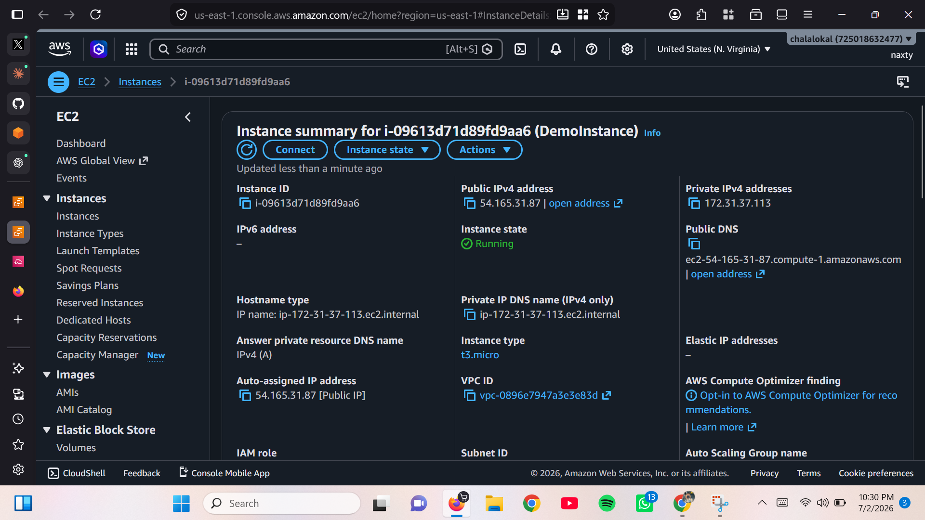
Task: Open the AWS settings gear icon
Action: (627, 49)
